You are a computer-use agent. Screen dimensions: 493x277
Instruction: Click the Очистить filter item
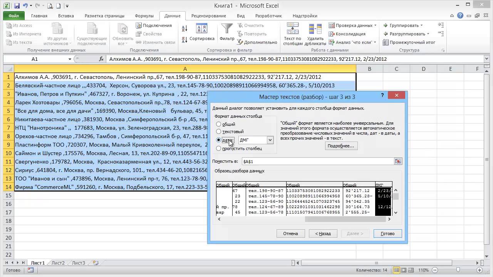click(250, 25)
